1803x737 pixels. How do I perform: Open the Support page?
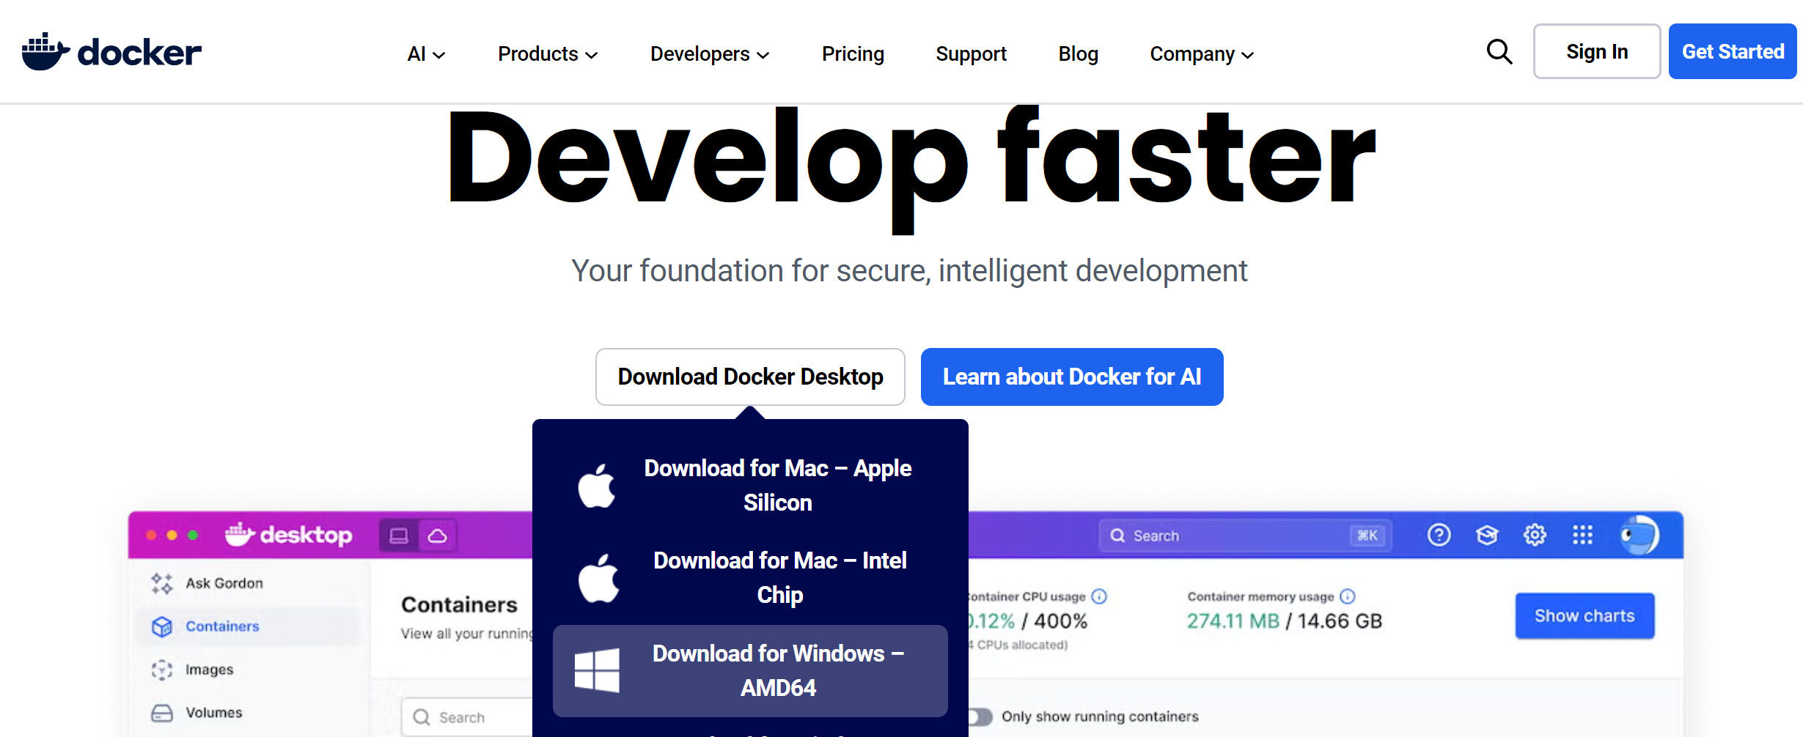coord(971,54)
